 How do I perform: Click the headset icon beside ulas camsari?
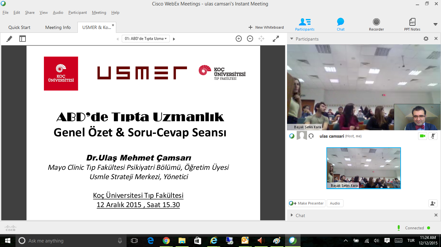[x=311, y=136]
